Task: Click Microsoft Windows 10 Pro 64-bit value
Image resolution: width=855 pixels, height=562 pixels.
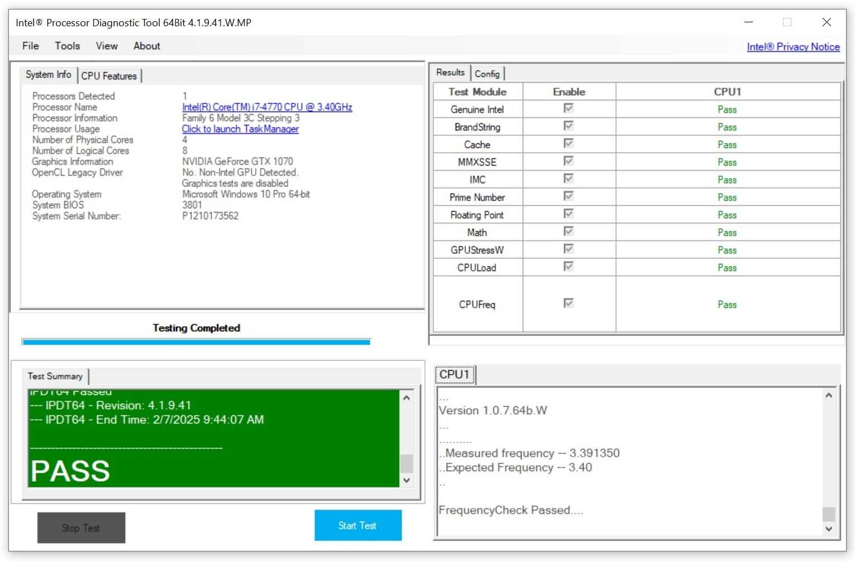Action: [x=246, y=194]
